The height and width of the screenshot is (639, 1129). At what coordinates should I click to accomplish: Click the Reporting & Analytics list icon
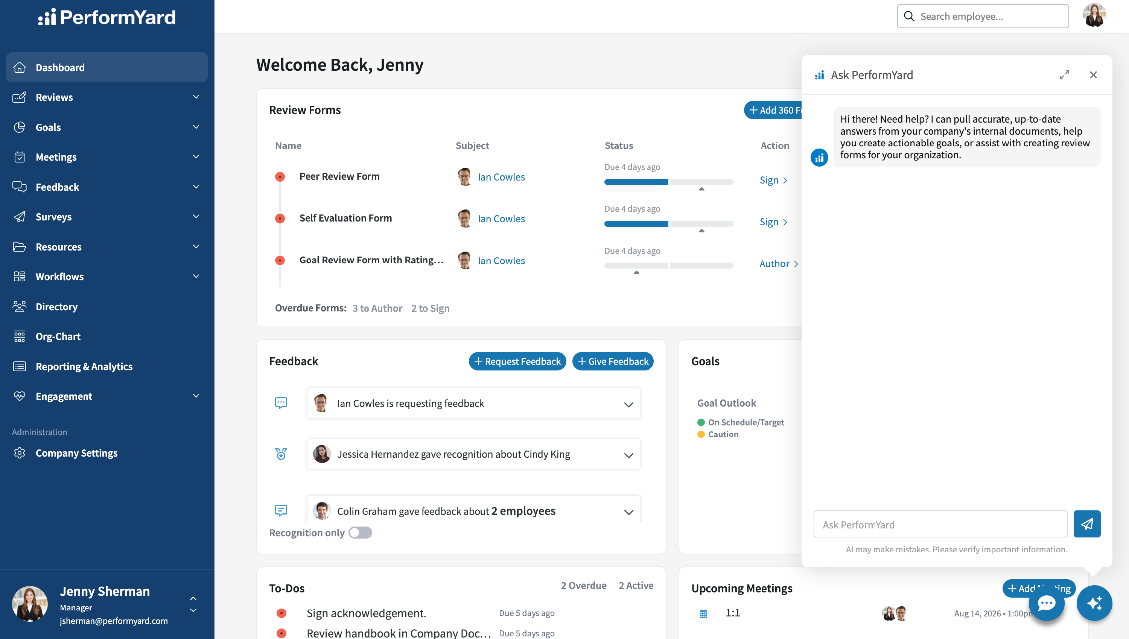(x=19, y=366)
